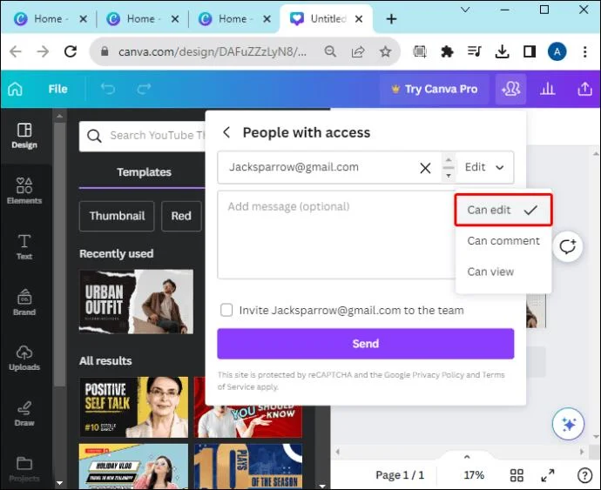Open the share people icon
The height and width of the screenshot is (490, 601).
[x=511, y=90]
